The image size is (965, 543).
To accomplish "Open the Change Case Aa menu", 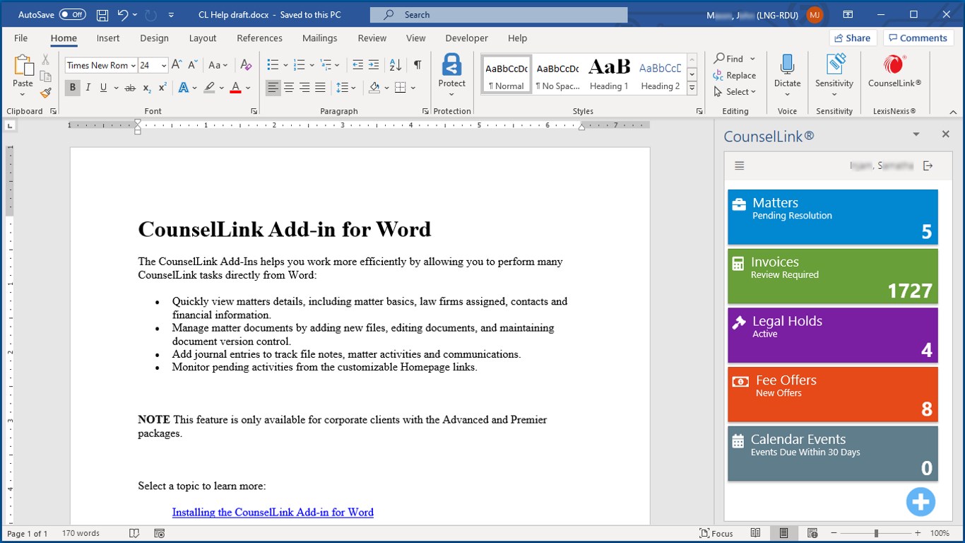I will (218, 65).
